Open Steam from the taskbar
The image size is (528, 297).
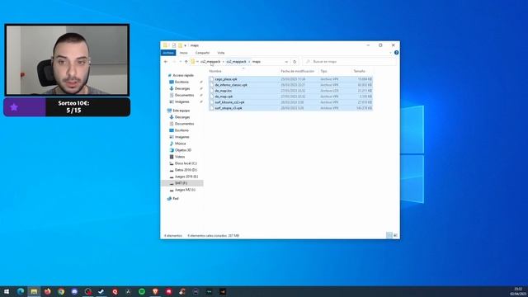point(101,291)
